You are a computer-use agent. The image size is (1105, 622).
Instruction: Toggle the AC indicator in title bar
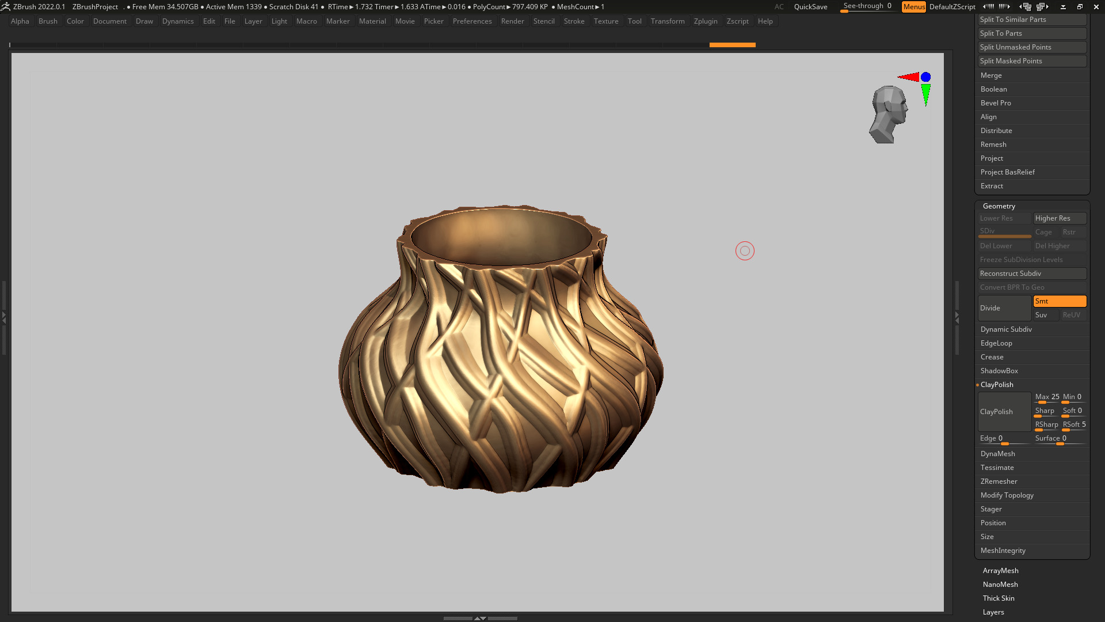click(x=779, y=7)
